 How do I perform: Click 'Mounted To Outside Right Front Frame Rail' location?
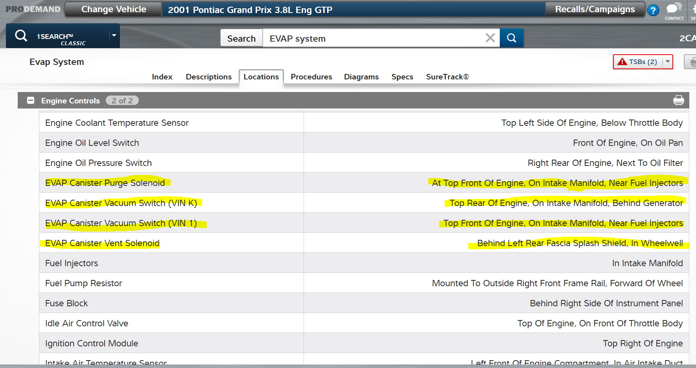pyautogui.click(x=558, y=283)
